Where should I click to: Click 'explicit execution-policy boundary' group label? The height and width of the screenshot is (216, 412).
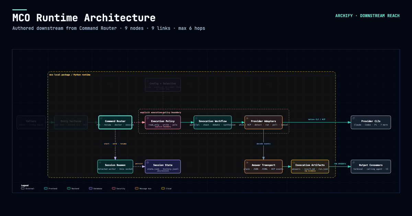coord(161,112)
